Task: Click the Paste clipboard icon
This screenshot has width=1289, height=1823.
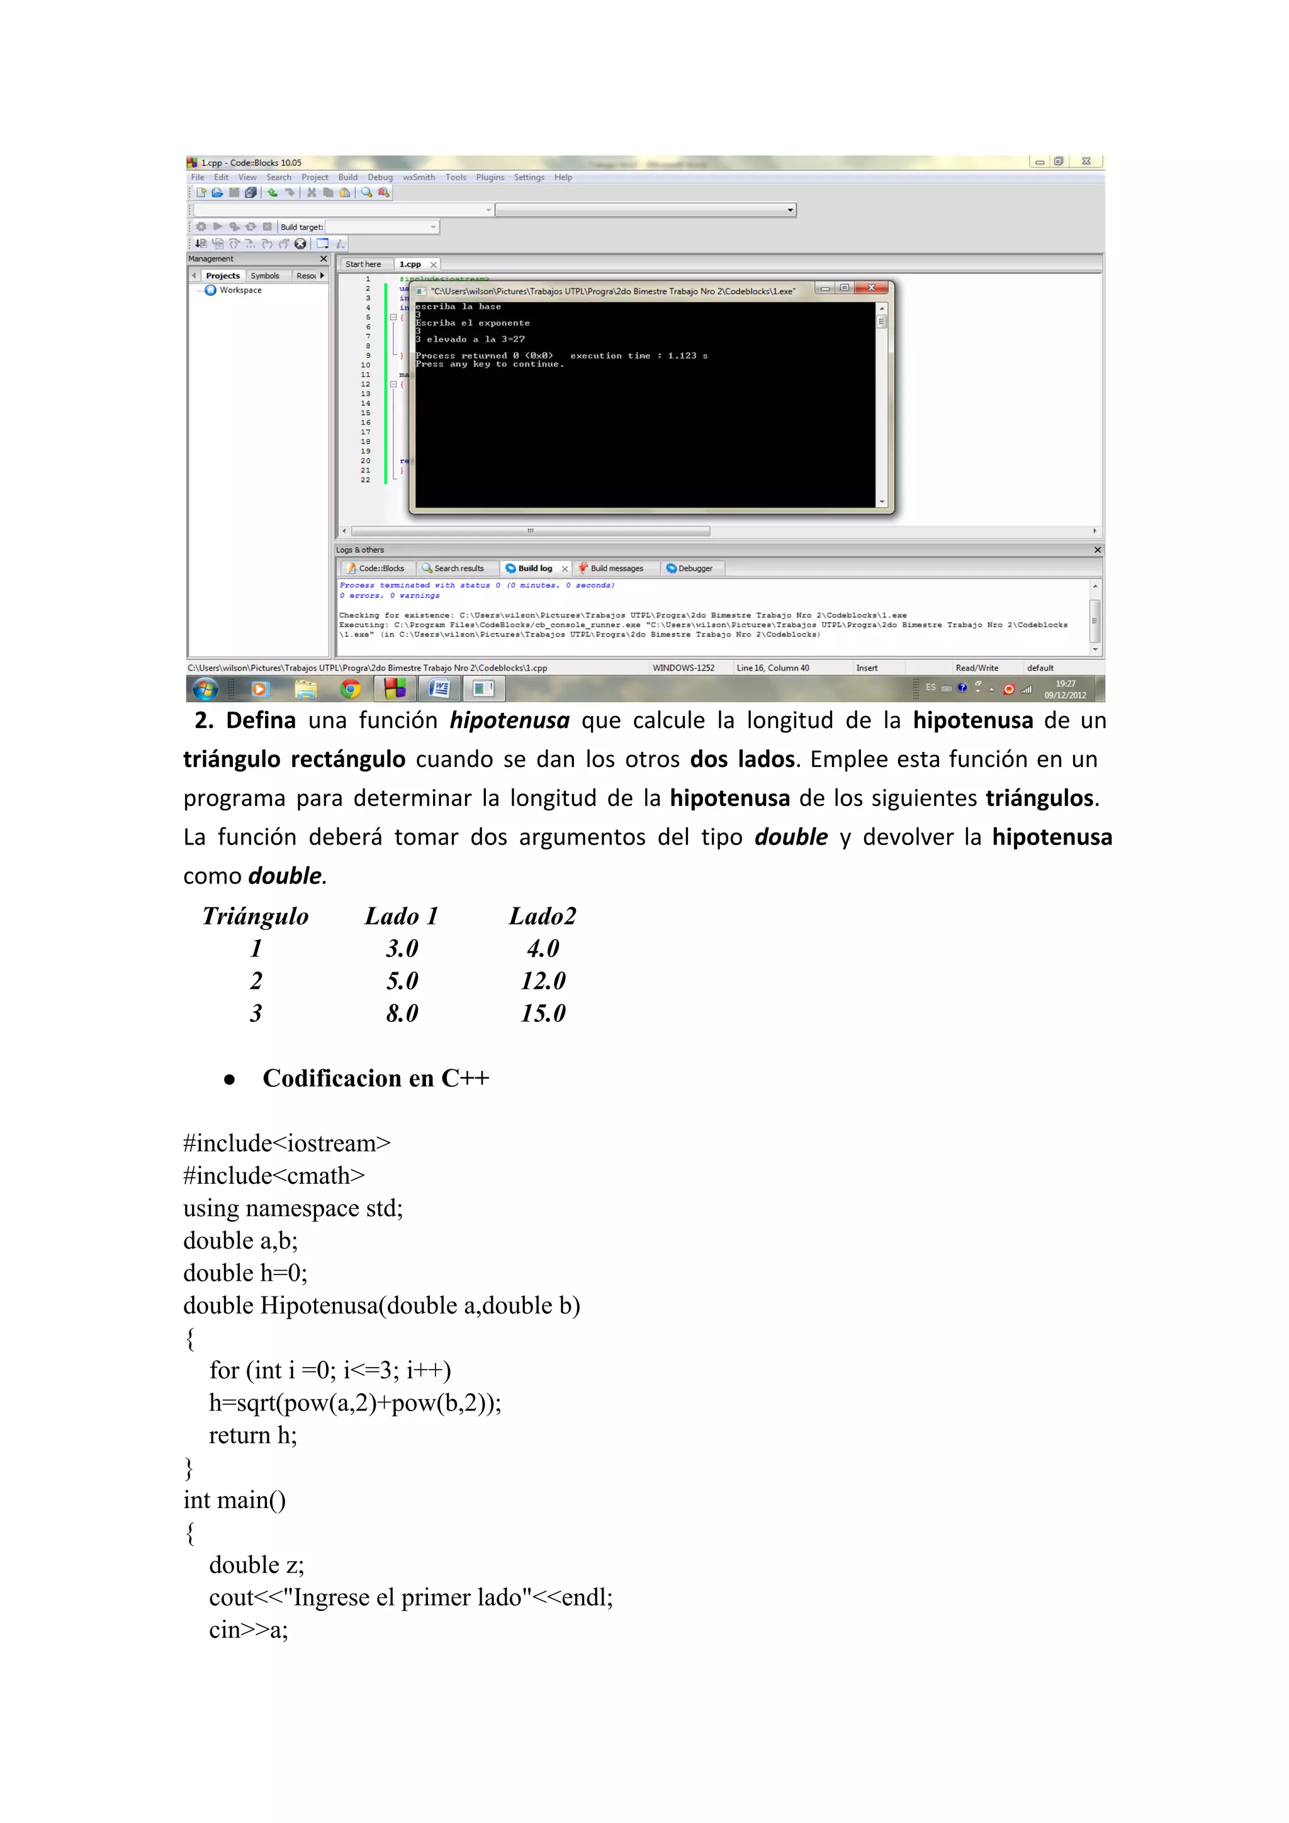Action: coord(346,192)
